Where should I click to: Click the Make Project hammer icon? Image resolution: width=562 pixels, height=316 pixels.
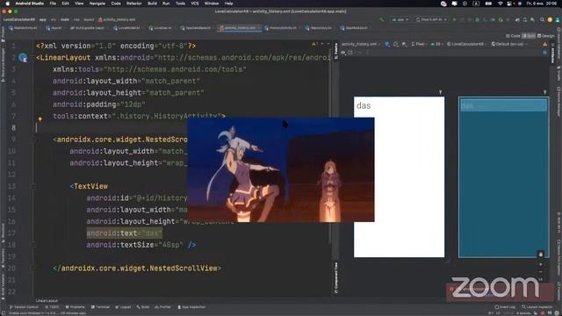point(382,19)
